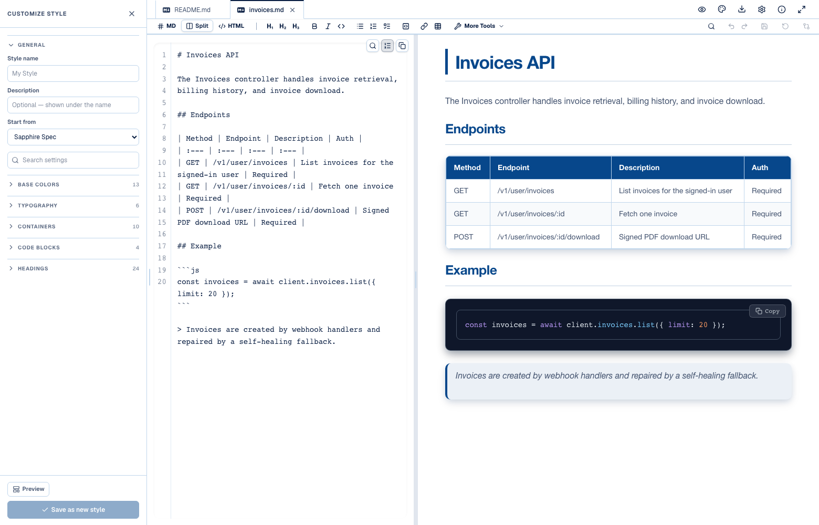Open the settings gear icon
The width and height of the screenshot is (819, 525).
762,9
